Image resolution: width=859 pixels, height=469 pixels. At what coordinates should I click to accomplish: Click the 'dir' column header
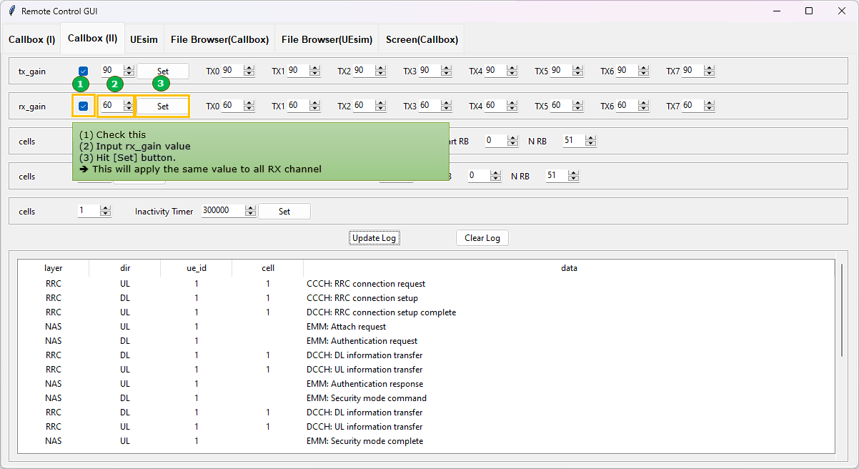pos(125,268)
